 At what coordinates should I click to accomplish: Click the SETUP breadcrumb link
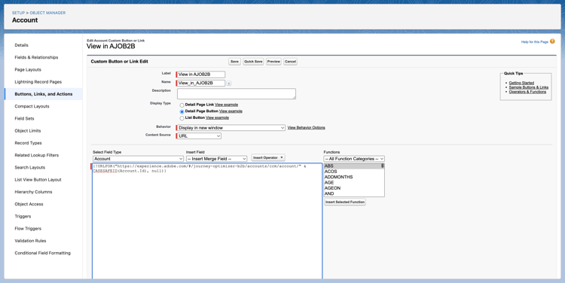(18, 13)
